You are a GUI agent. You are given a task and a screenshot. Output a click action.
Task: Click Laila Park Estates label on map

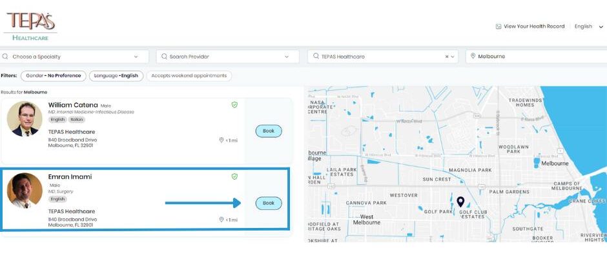[x=342, y=172]
